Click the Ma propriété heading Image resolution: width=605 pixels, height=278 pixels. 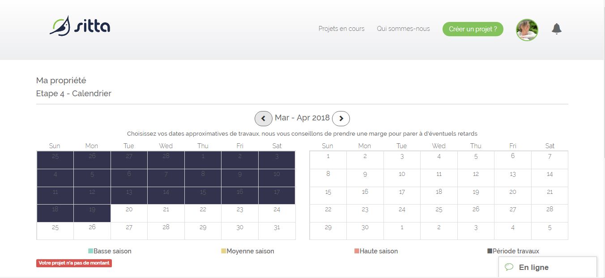click(x=61, y=81)
